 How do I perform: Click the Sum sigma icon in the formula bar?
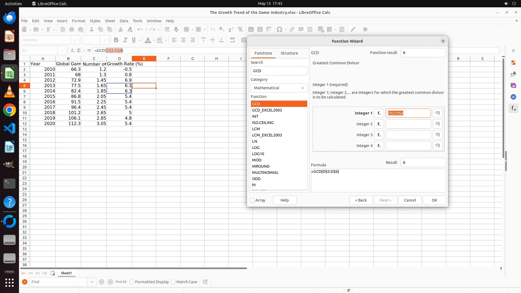tap(79, 50)
